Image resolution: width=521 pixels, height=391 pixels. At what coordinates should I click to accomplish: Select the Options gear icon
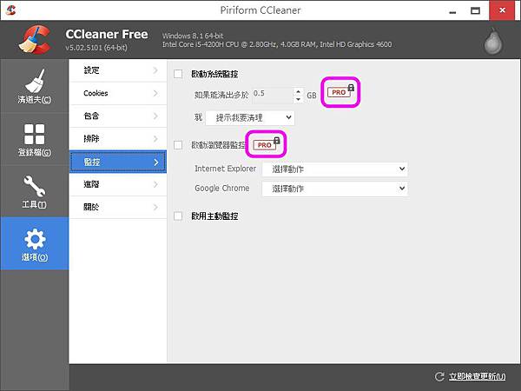click(35, 243)
